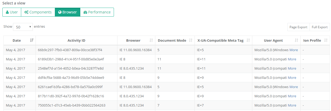Screen dimensions: 331x111
Task: Expand More link in first row user agent
Action: (x=293, y=50)
